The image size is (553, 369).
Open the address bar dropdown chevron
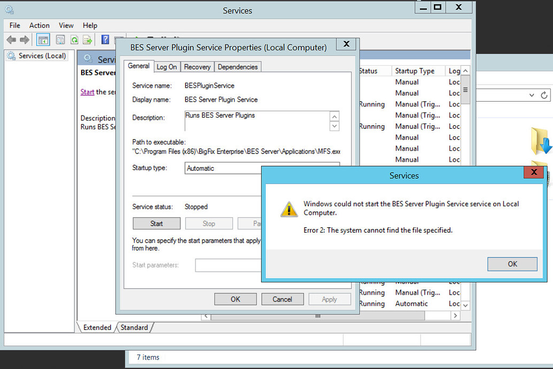tap(531, 95)
